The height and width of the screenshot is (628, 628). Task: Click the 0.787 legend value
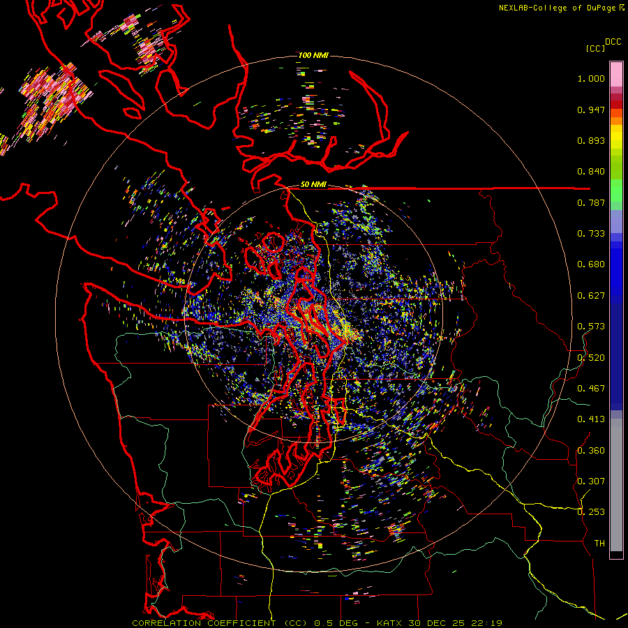pyautogui.click(x=591, y=202)
